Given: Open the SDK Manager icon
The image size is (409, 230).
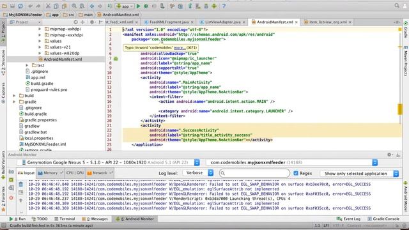Looking at the screenshot, I should [206, 6].
